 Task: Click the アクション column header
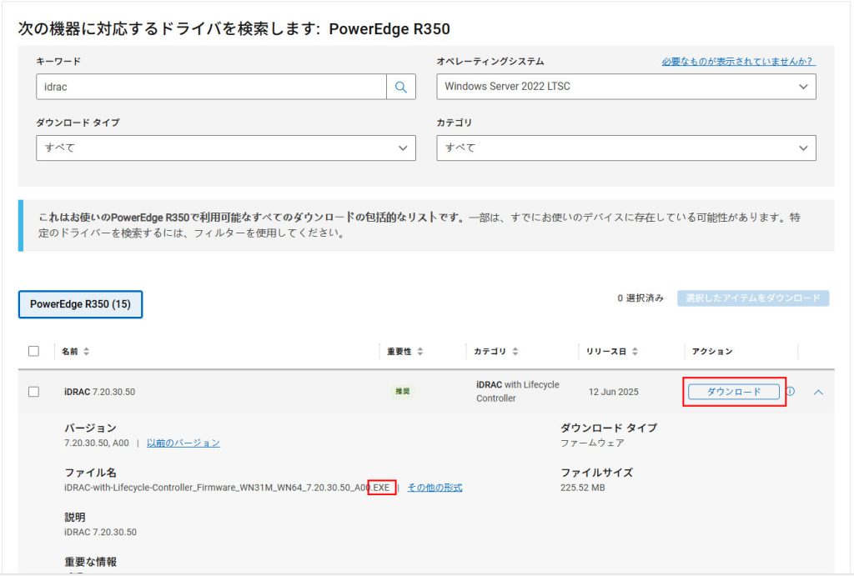pyautogui.click(x=712, y=352)
